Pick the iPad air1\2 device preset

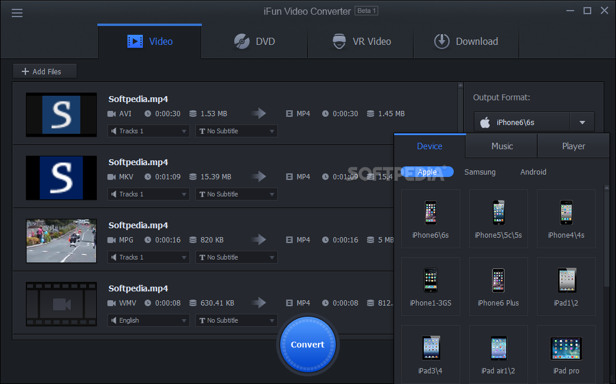point(499,354)
